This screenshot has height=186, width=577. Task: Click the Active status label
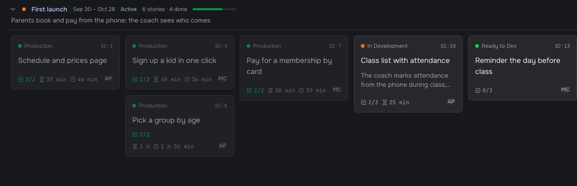tap(128, 9)
